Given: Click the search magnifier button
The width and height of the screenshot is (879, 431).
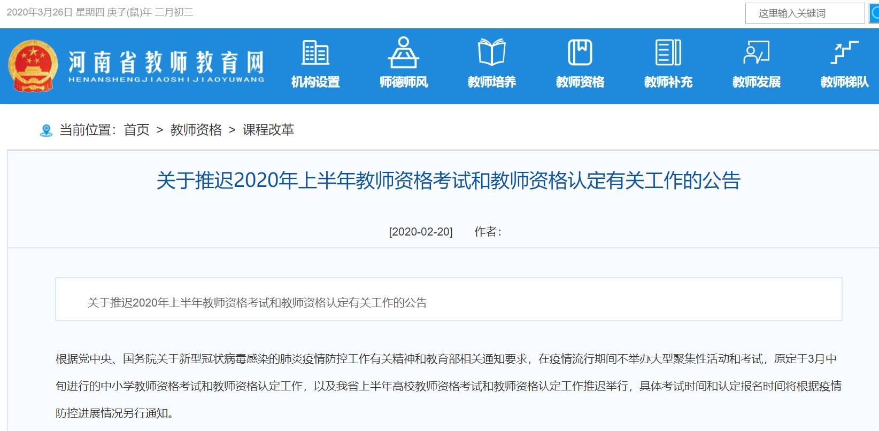Looking at the screenshot, I should (874, 13).
